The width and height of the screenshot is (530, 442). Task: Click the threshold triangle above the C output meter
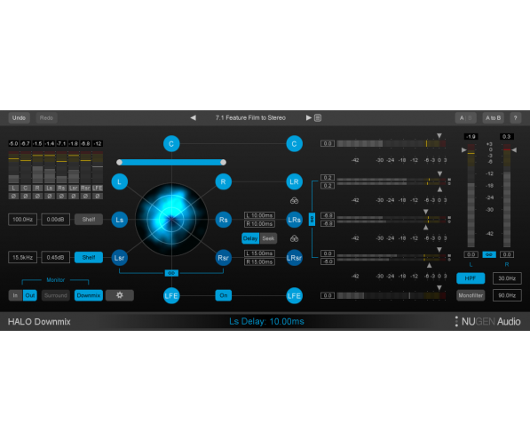439,136
